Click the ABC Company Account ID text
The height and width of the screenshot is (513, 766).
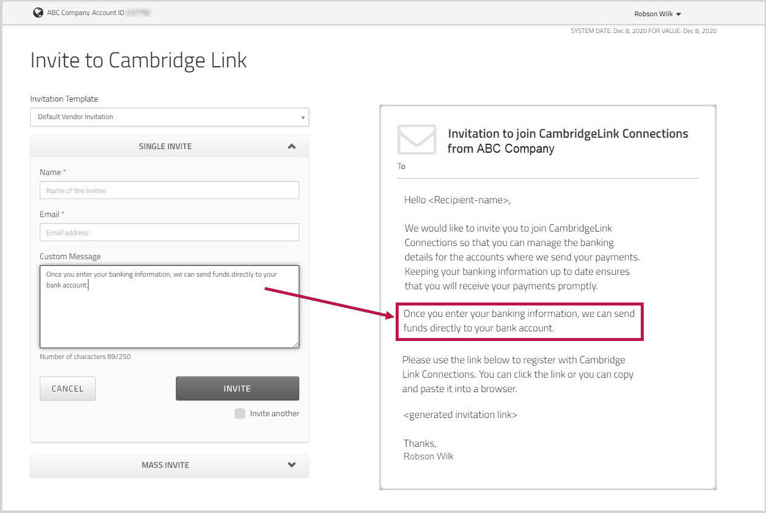click(86, 13)
